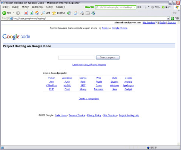Open the My favorites dropdown arrow
This screenshot has width=181, height=150.
click(156, 23)
